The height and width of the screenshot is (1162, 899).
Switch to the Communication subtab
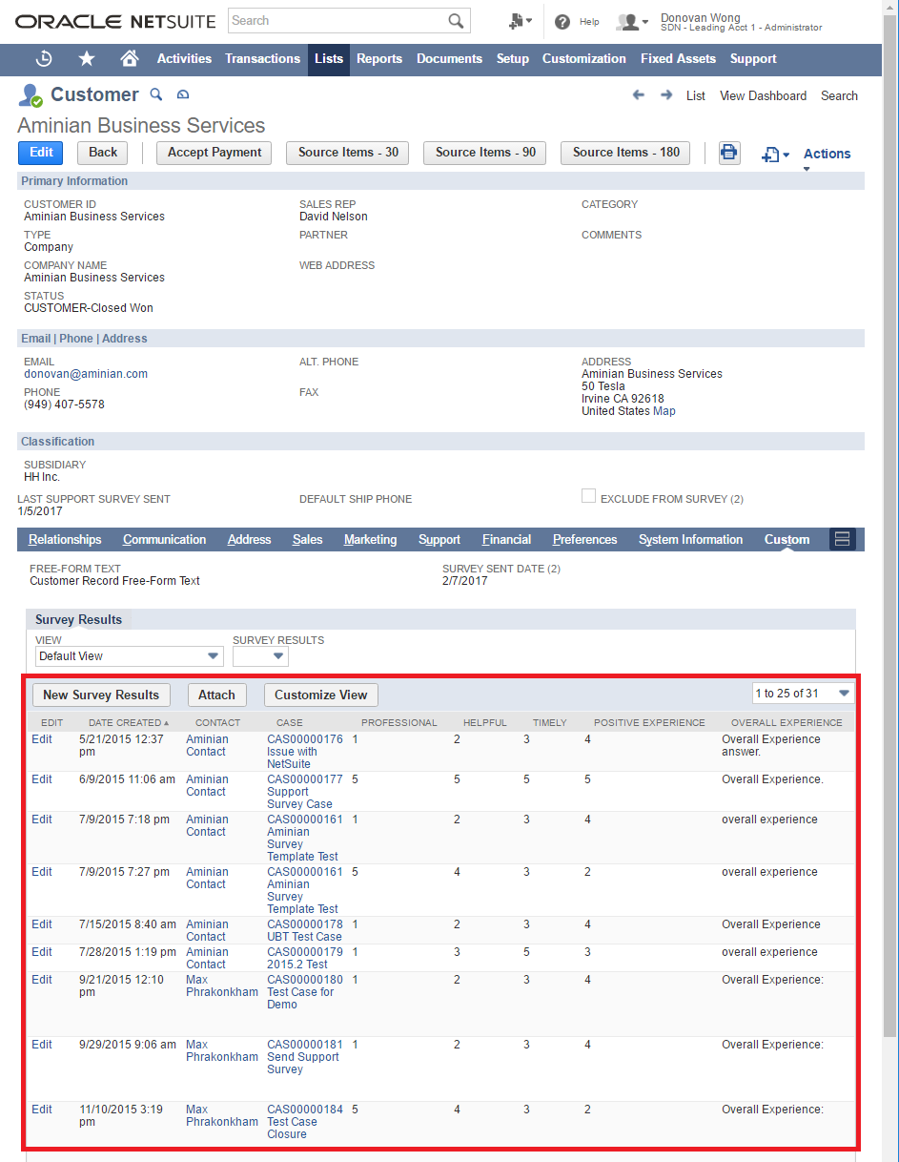click(x=164, y=540)
